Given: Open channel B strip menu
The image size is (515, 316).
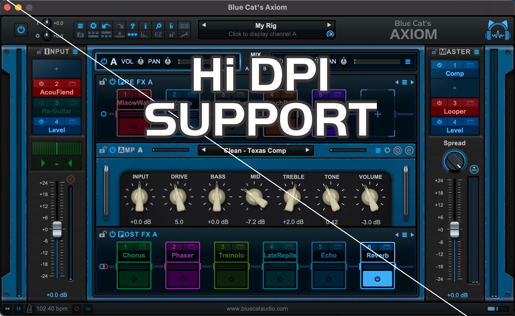Looking at the screenshot, I should pos(408,62).
